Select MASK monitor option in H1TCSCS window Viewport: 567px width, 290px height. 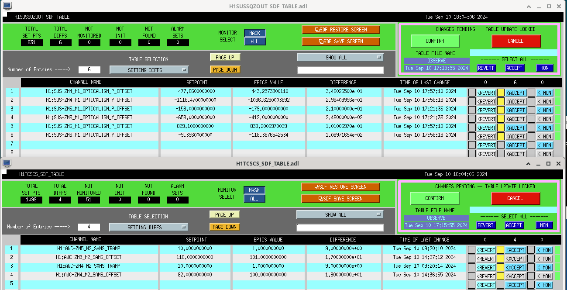(x=254, y=190)
